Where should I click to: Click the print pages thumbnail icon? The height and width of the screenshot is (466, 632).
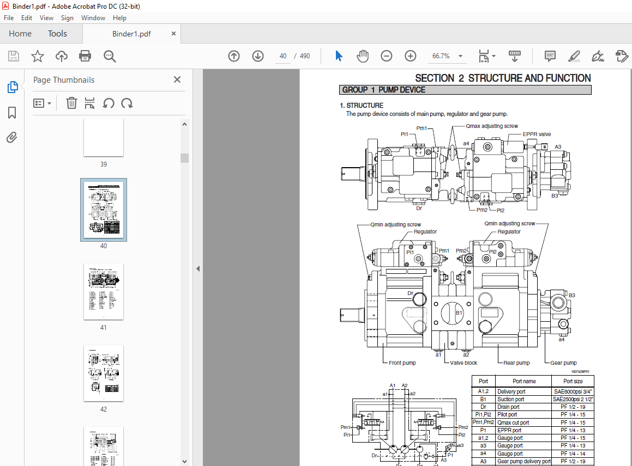pos(89,103)
